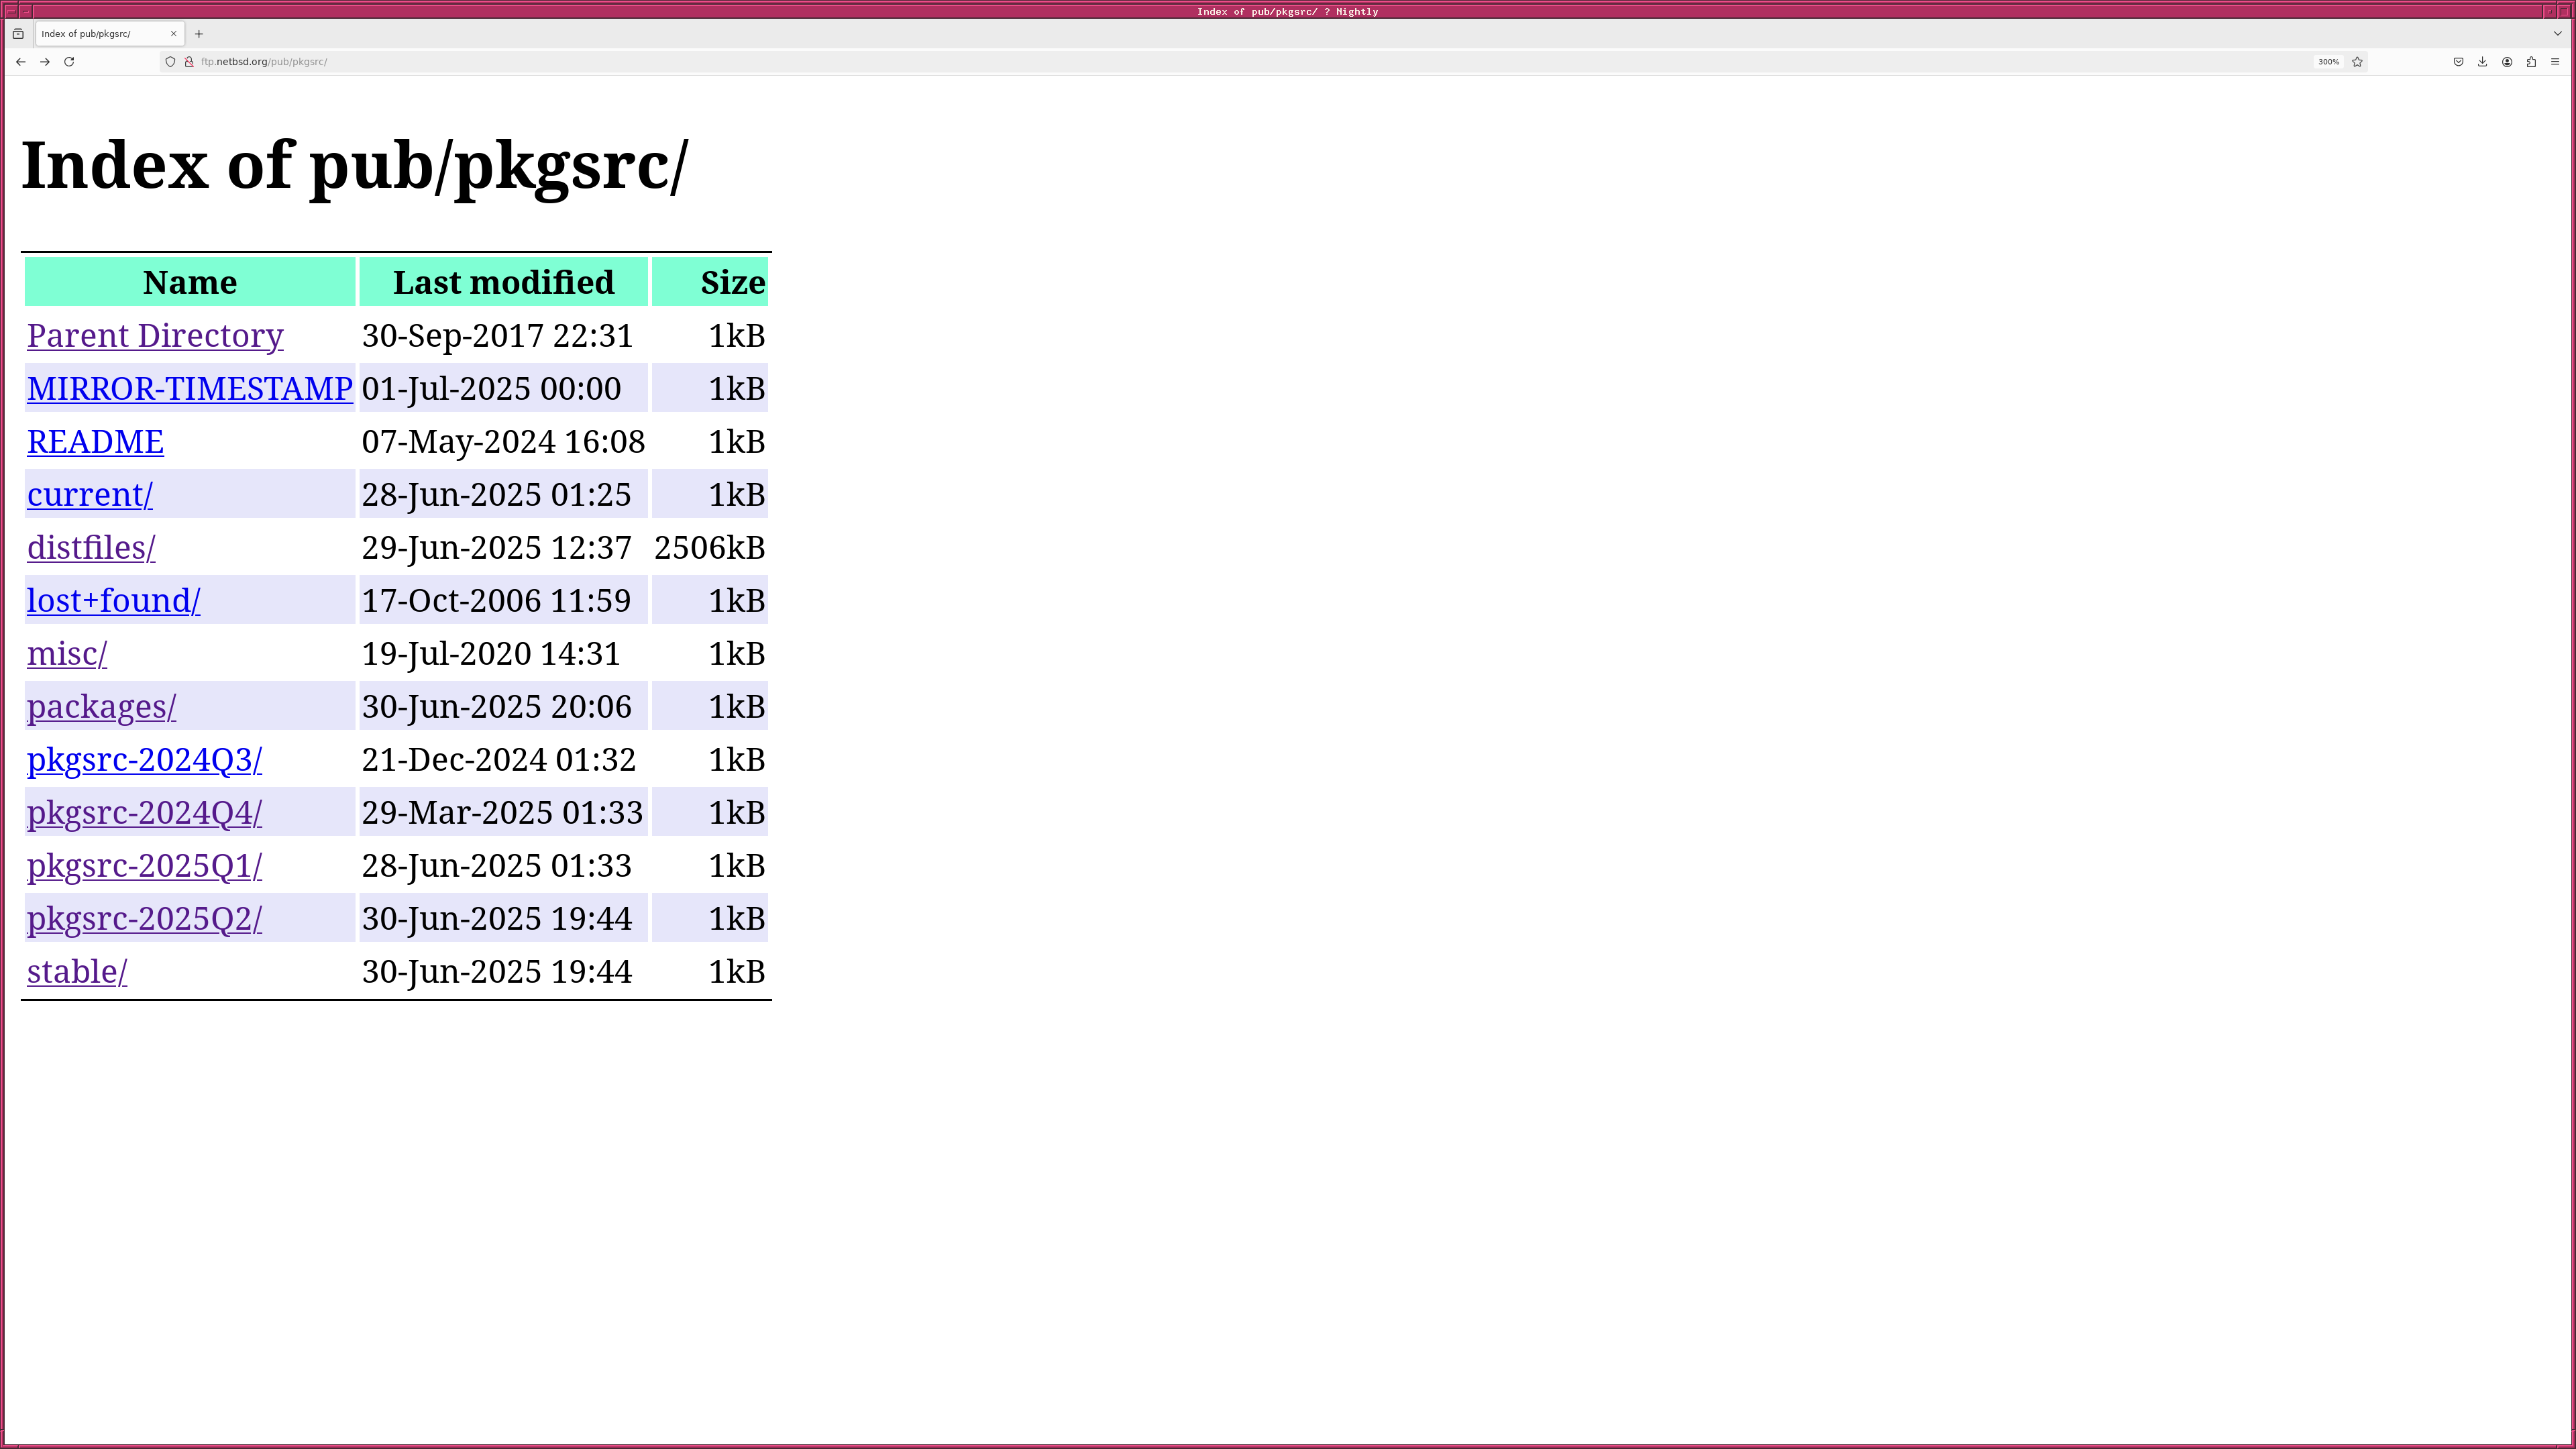The image size is (2576, 1449).
Task: Show insecure connection padlock info
Action: [x=188, y=62]
